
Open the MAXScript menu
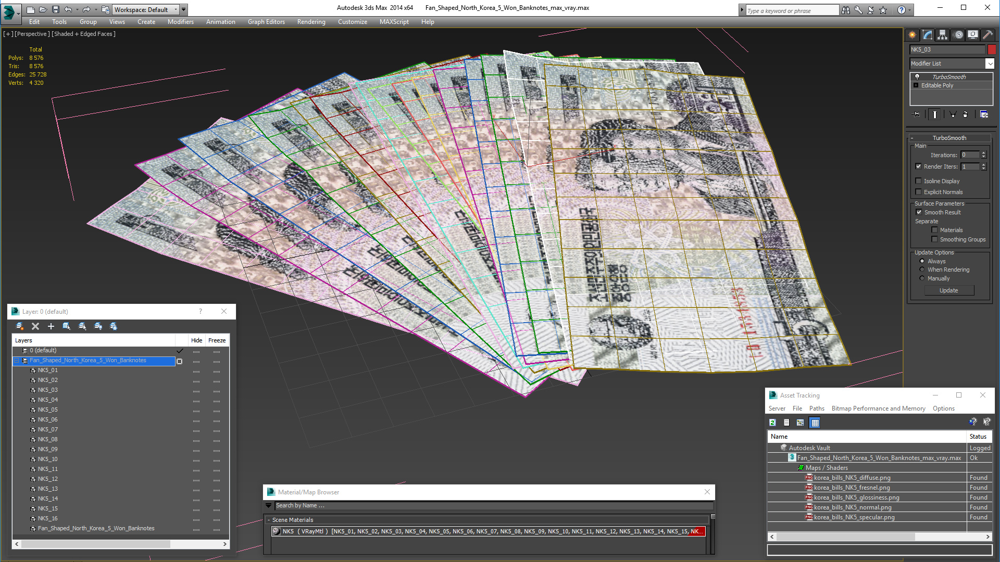tap(394, 22)
